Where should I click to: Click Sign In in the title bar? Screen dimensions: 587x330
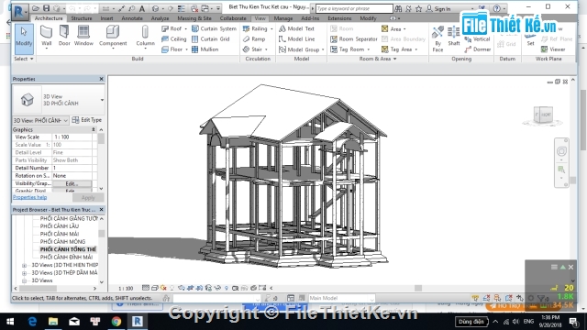[438, 8]
